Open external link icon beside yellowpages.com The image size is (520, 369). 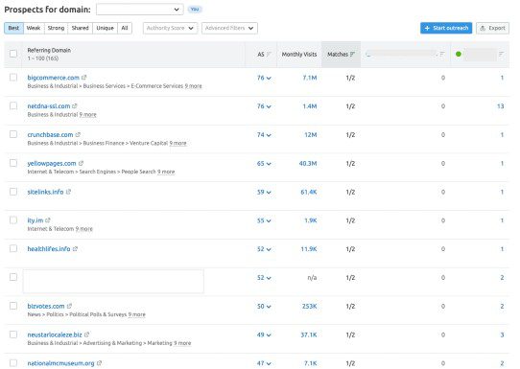coord(81,163)
